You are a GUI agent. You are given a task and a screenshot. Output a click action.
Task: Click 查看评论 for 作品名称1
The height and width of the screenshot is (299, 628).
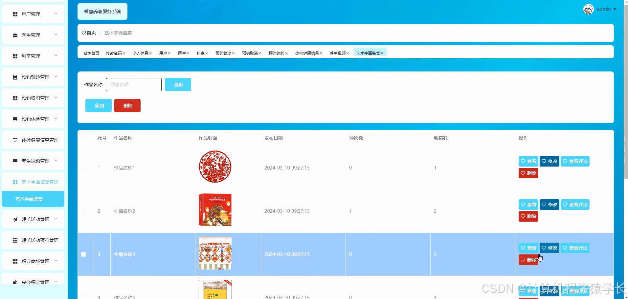[575, 161]
